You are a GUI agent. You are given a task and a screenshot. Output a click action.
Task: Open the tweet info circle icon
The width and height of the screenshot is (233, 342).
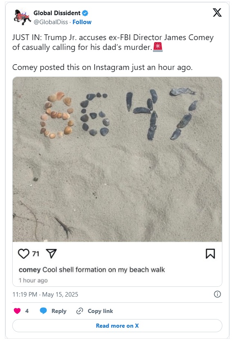click(217, 294)
